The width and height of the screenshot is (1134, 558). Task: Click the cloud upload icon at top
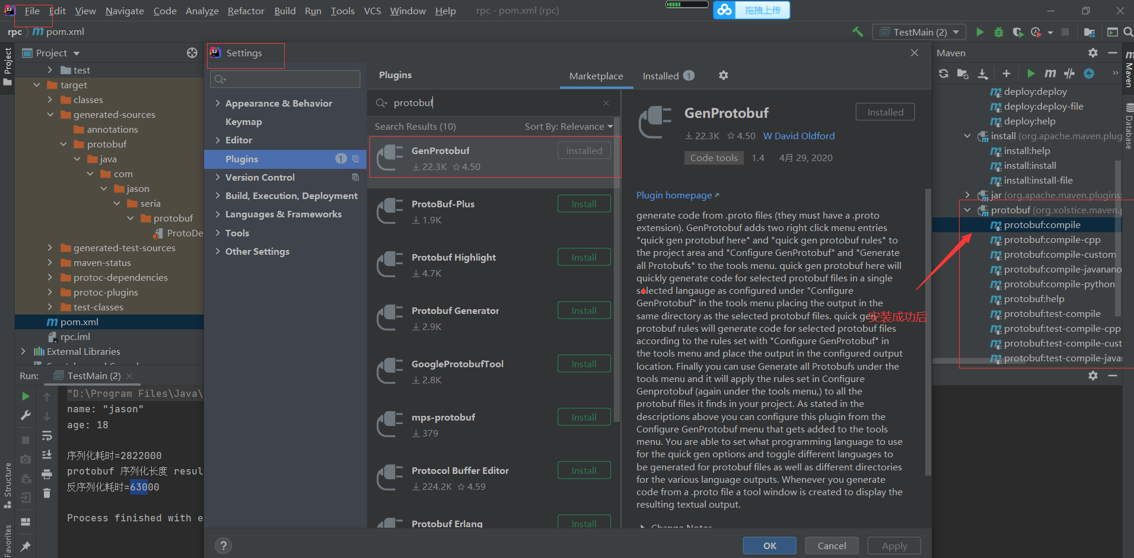click(x=724, y=10)
